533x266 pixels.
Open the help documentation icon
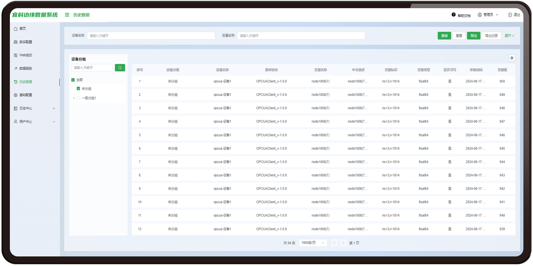click(x=453, y=15)
